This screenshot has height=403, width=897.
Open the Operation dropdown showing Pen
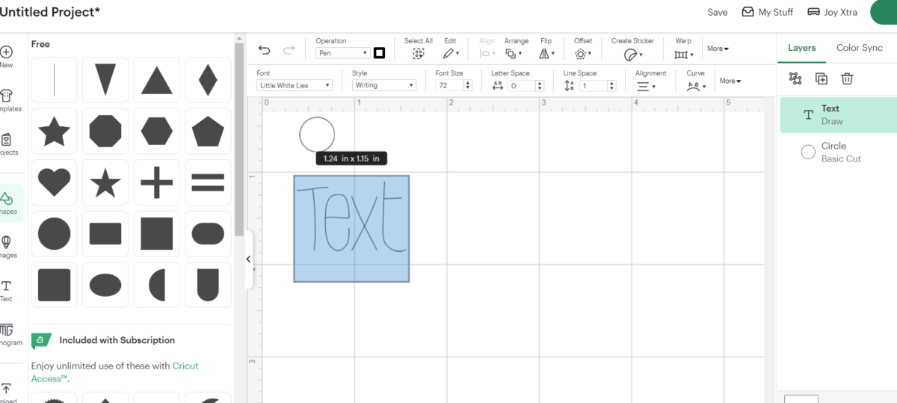coord(342,53)
